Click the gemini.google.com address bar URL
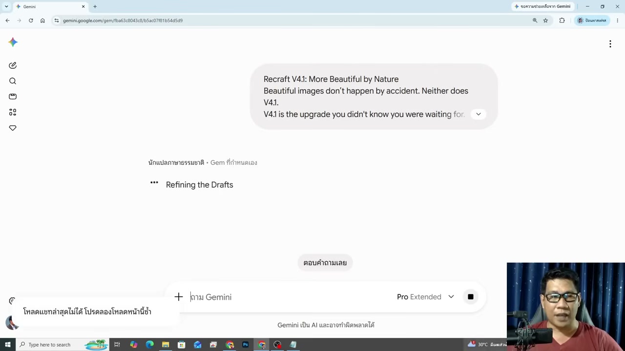The width and height of the screenshot is (625, 351). coord(123,20)
